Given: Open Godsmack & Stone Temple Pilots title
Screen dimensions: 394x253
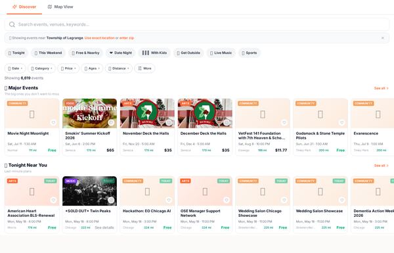Looking at the screenshot, I should coord(320,135).
